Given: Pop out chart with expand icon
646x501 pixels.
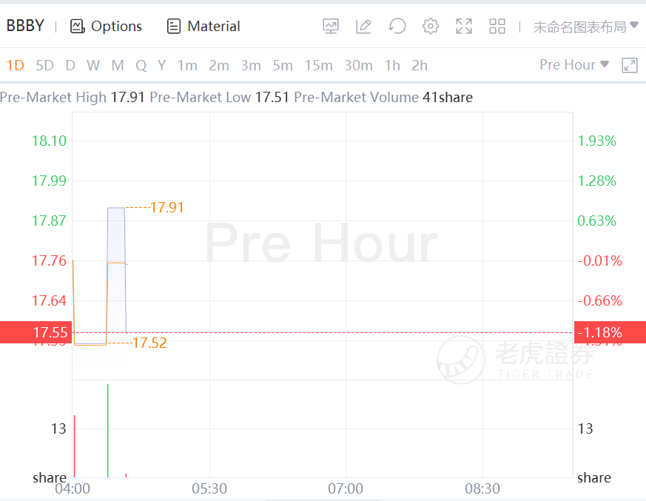Looking at the screenshot, I should pyautogui.click(x=630, y=65).
